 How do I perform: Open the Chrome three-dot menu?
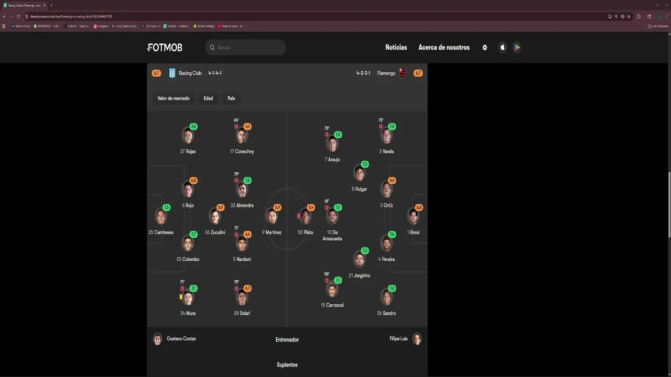click(667, 16)
